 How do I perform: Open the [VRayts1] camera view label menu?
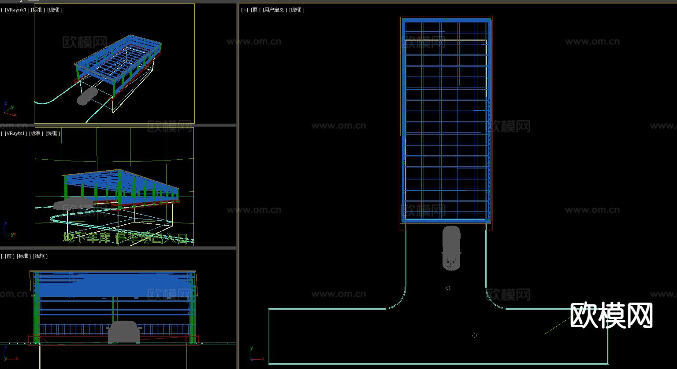point(16,133)
